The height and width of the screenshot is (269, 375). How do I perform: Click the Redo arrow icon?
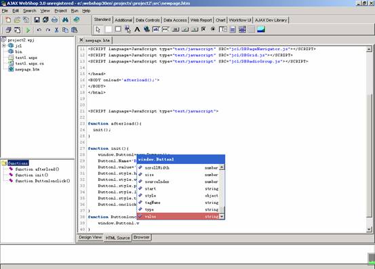[48, 30]
